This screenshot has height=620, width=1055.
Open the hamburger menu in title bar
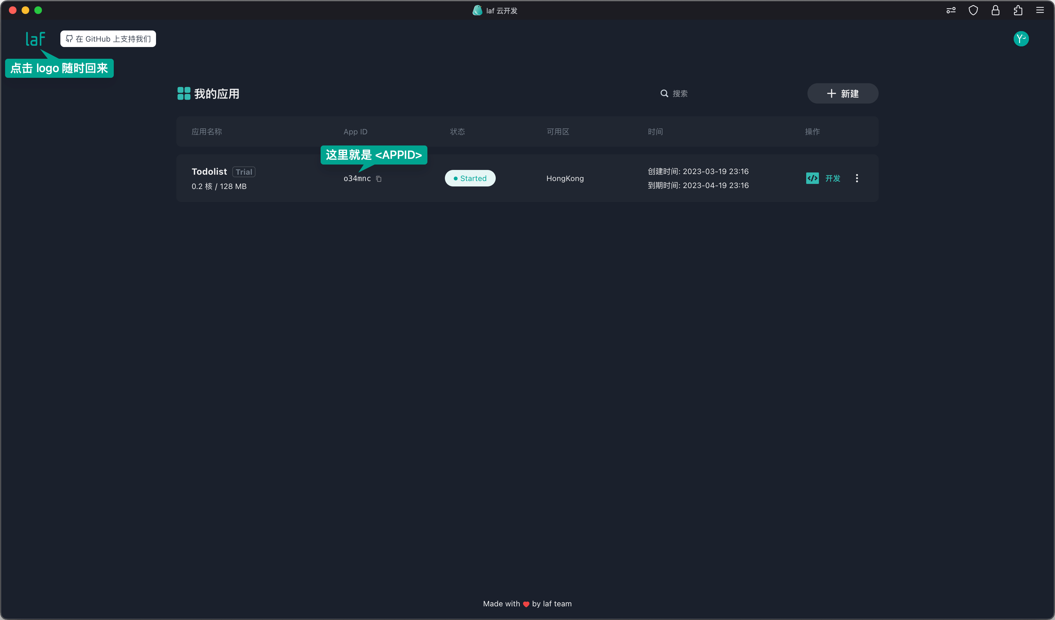click(1040, 10)
